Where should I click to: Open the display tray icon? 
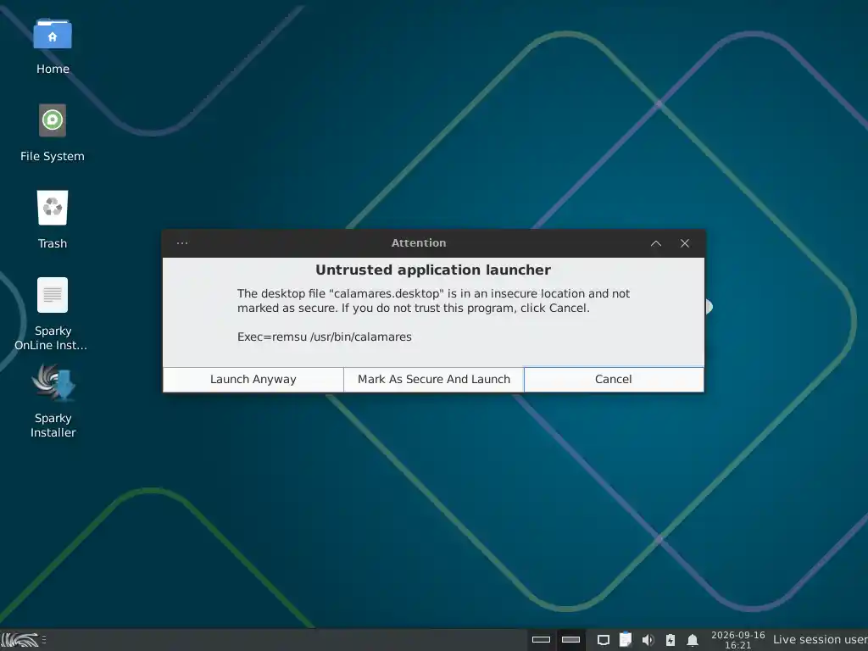pos(604,641)
